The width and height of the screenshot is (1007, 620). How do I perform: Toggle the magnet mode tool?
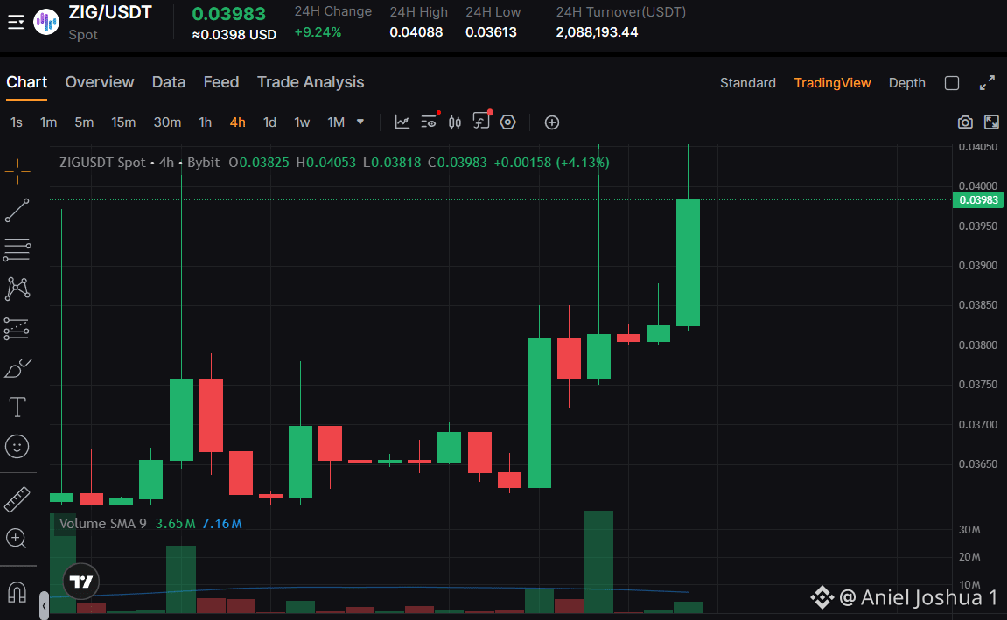(x=17, y=591)
